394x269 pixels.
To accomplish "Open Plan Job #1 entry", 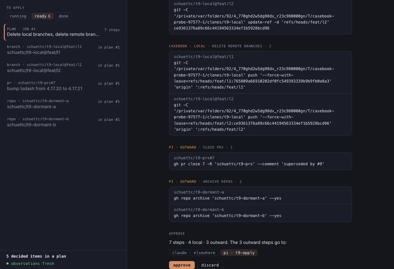I will (x=63, y=32).
